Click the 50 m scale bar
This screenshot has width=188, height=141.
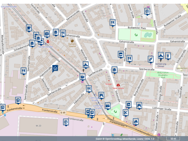click(x=173, y=139)
